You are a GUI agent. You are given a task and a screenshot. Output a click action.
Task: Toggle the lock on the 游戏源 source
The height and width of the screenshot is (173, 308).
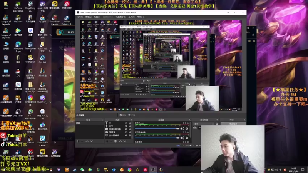click(130, 132)
